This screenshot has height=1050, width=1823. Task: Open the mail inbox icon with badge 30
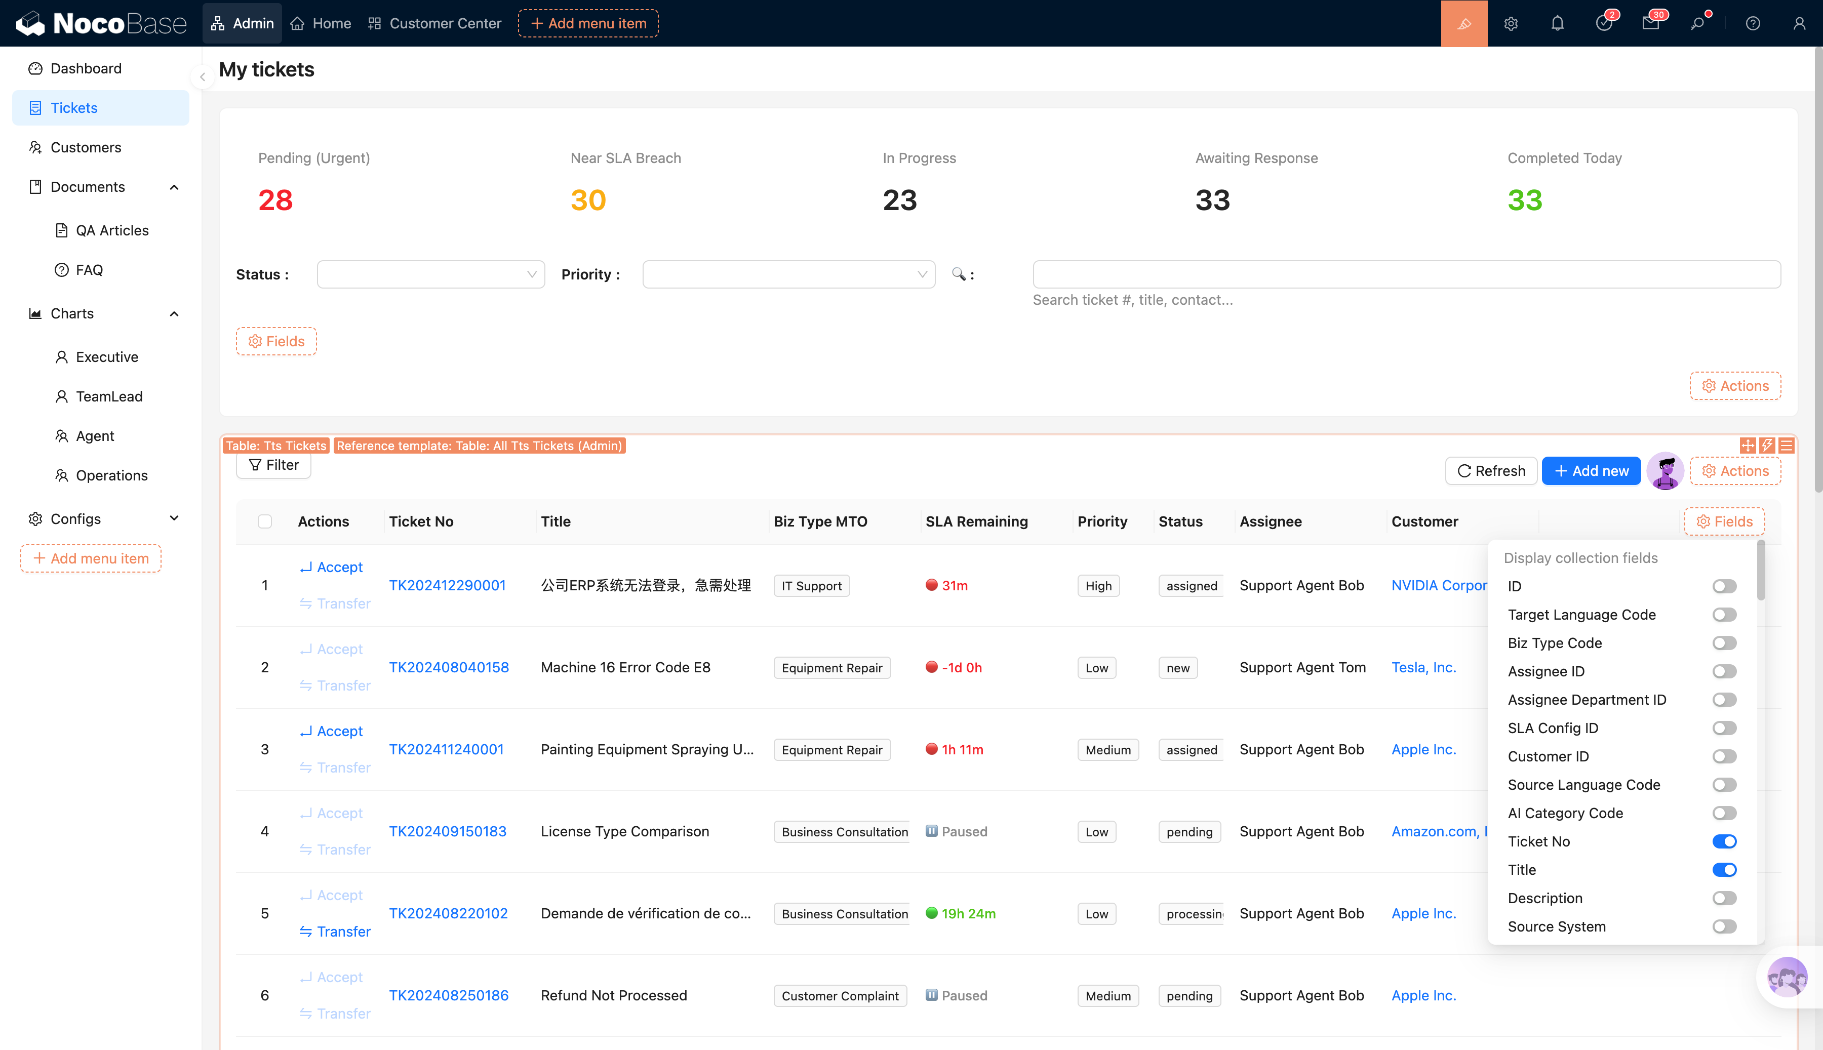pos(1650,24)
